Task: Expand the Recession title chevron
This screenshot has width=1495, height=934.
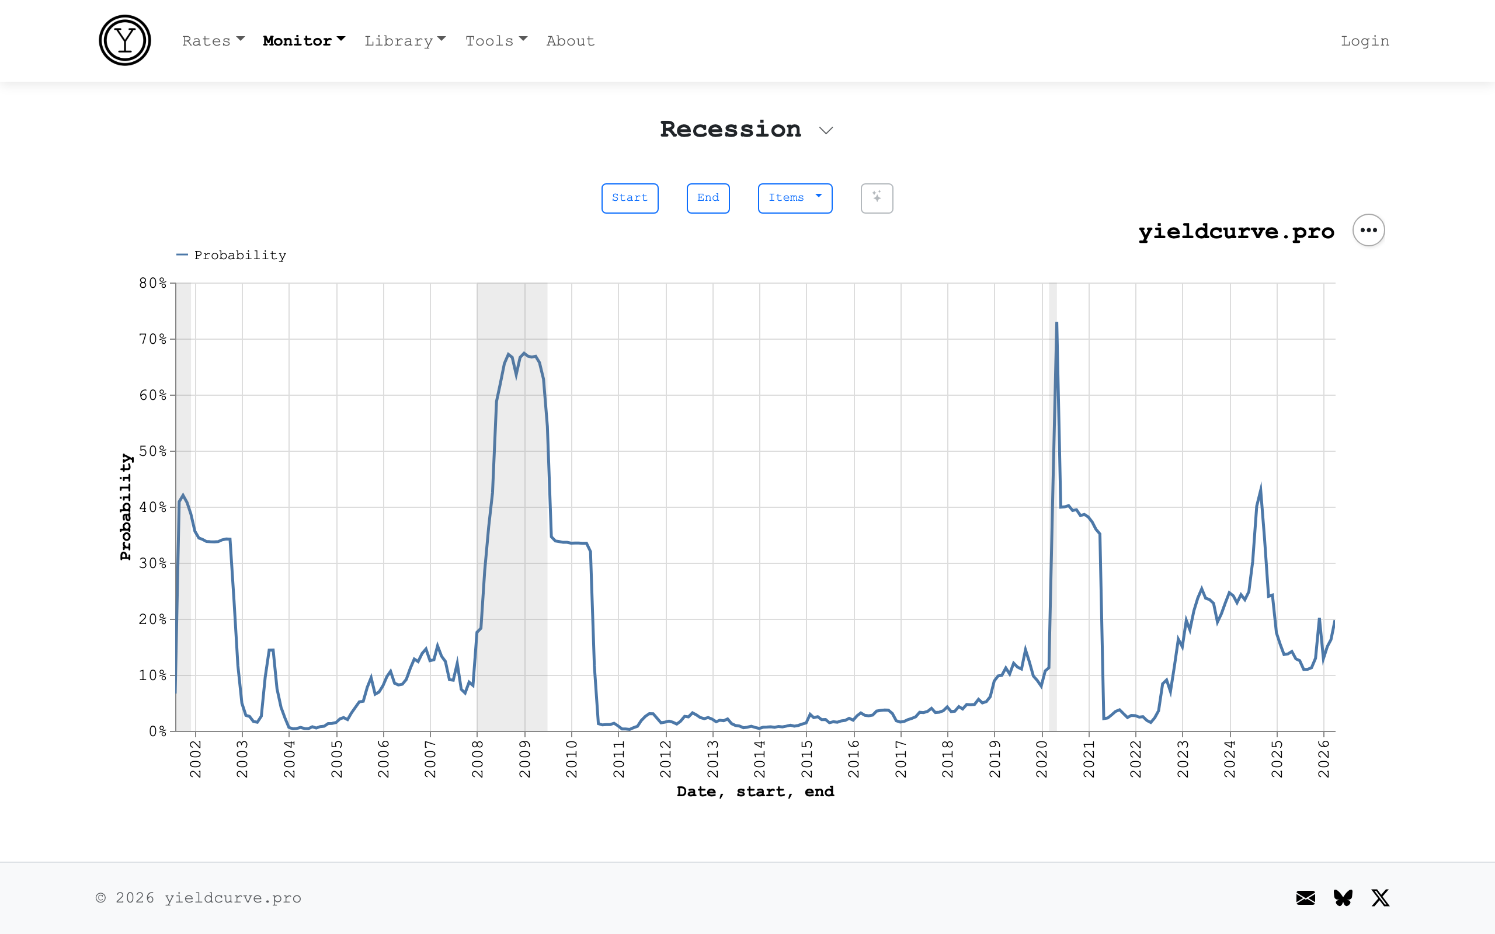Action: point(826,130)
